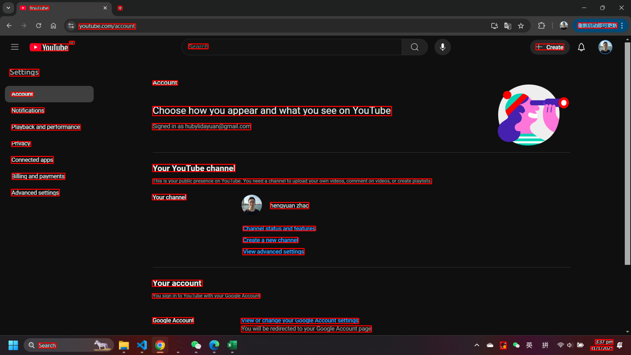Screen dimensions: 631x355
Task: Open the Windows notification center icon
Action: (620, 345)
